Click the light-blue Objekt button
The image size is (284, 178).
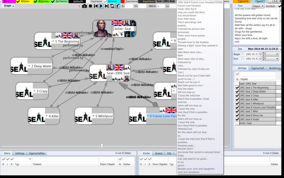[x=259, y=1]
